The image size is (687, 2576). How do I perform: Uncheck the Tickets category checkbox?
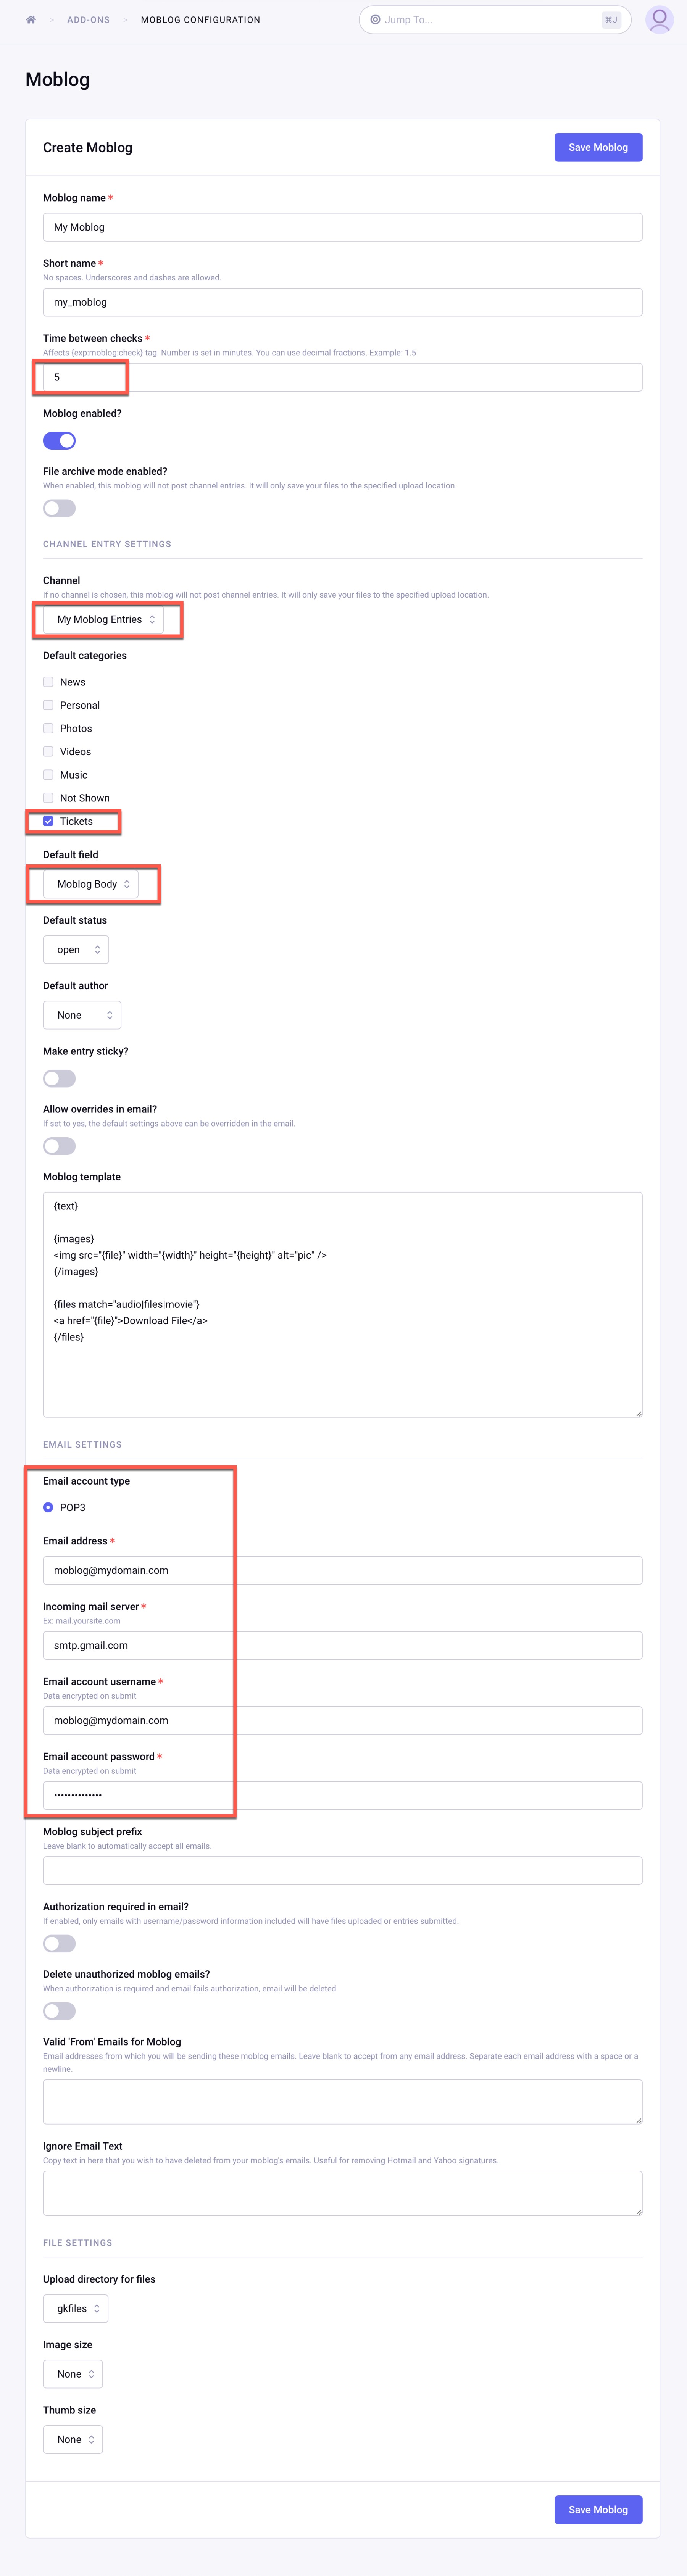[x=48, y=821]
